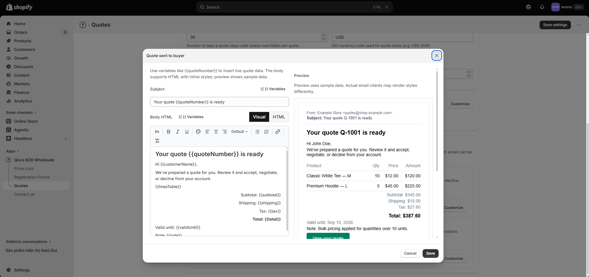Open the Default font size dropdown
The width and height of the screenshot is (589, 277).
click(x=239, y=132)
